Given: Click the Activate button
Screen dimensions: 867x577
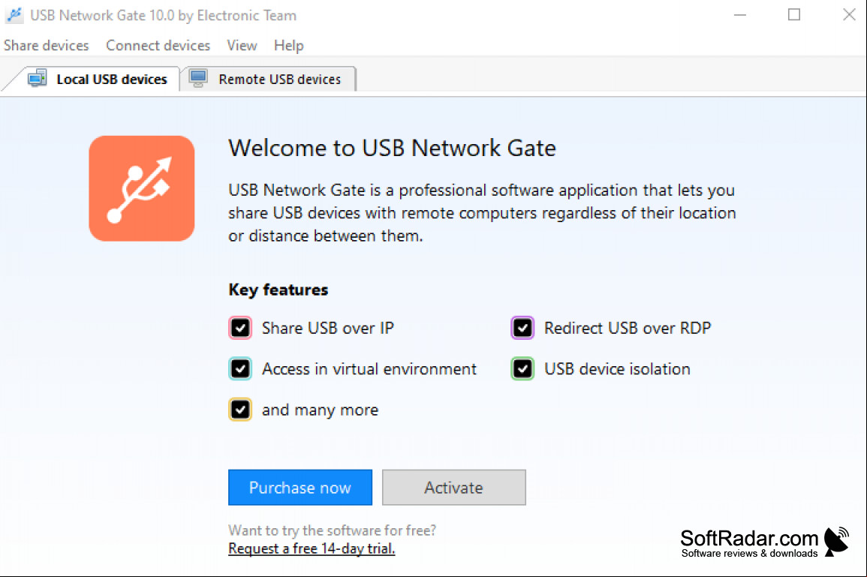Looking at the screenshot, I should pyautogui.click(x=454, y=488).
